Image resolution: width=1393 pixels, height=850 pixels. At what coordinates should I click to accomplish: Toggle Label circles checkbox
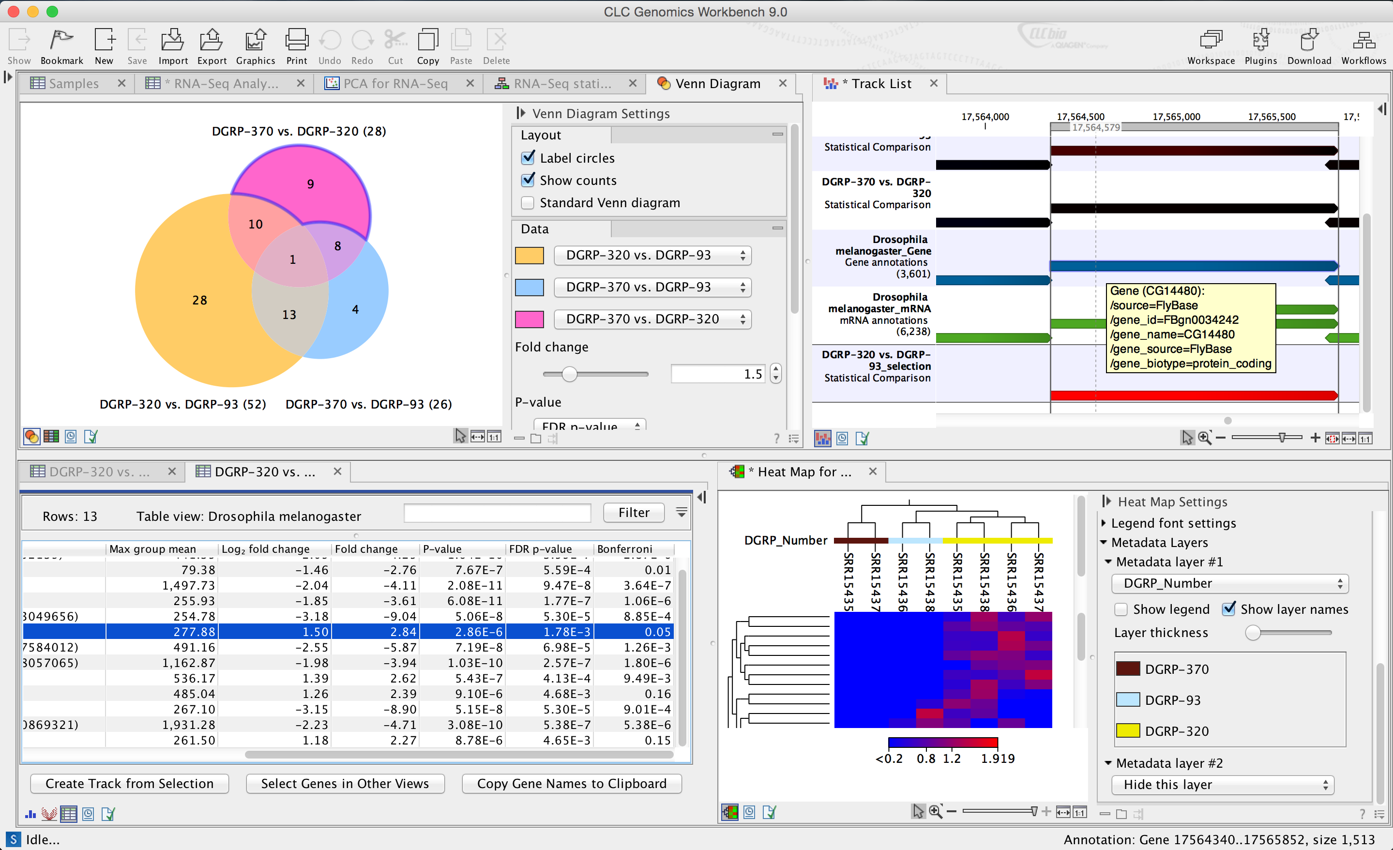tap(528, 158)
